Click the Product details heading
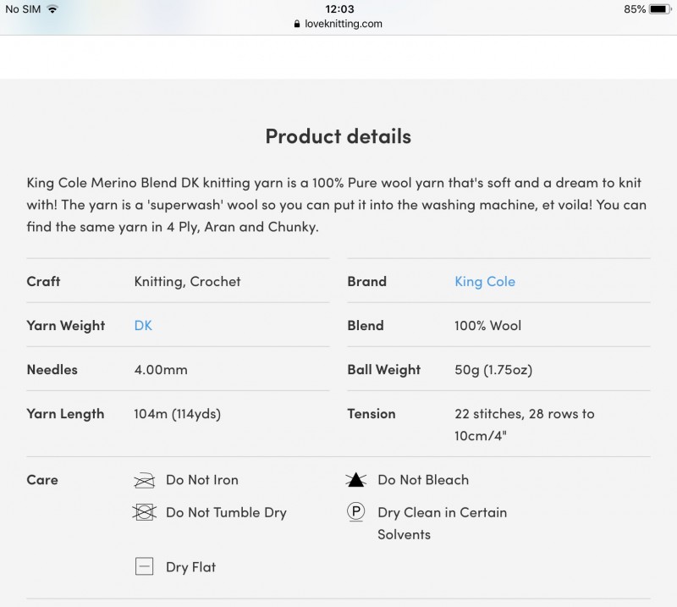 point(338,136)
